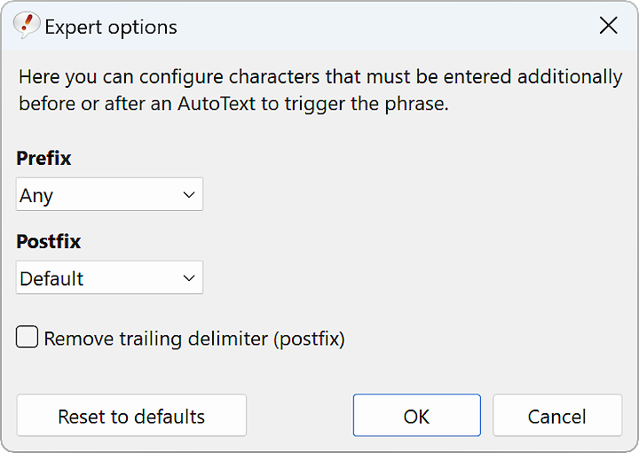Click the word "additionally" in the description text
This screenshot has height=453, width=639.
570,77
